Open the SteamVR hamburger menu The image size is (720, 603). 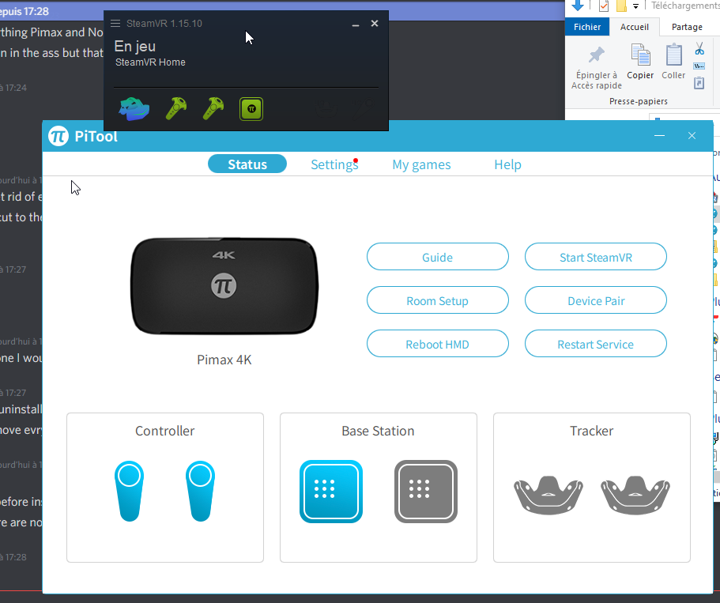point(115,24)
